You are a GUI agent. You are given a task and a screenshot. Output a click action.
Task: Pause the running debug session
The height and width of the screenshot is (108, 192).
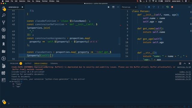coord(149,7)
